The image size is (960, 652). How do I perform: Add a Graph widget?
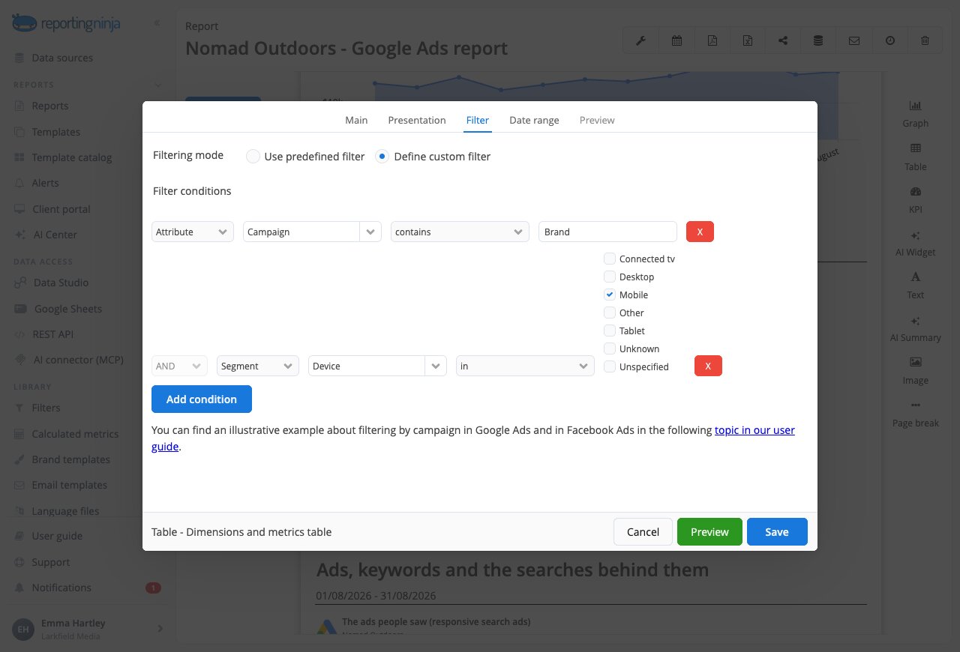click(916, 114)
